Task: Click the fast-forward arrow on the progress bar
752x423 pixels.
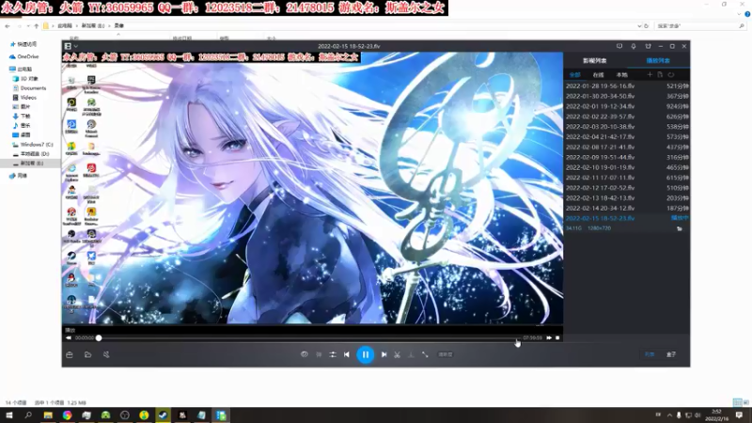Action: [x=549, y=338]
